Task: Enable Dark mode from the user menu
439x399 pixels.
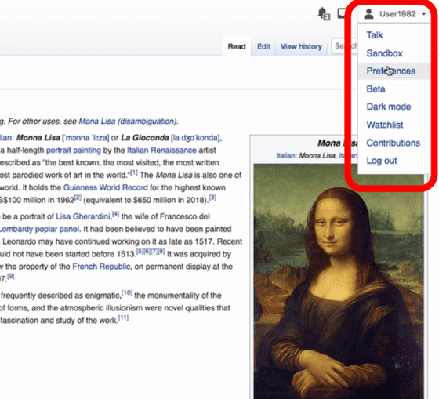Action: [x=389, y=107]
